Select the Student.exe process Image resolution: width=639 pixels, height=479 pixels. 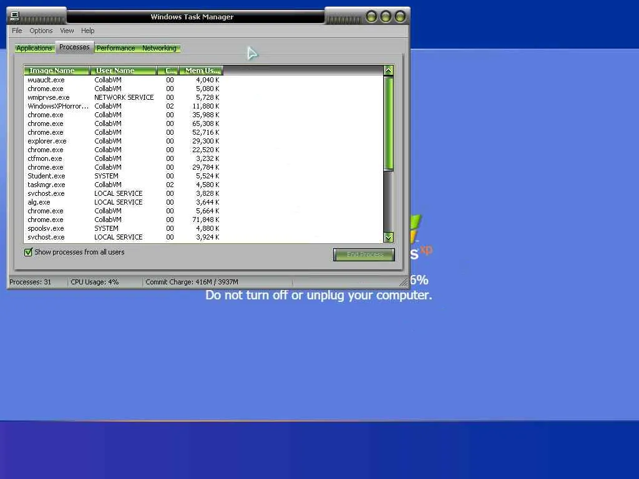tap(123, 176)
